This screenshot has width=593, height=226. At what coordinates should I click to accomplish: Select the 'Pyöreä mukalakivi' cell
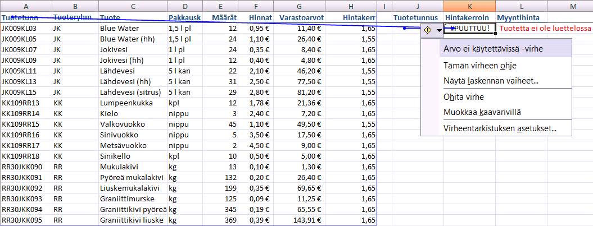133,177
